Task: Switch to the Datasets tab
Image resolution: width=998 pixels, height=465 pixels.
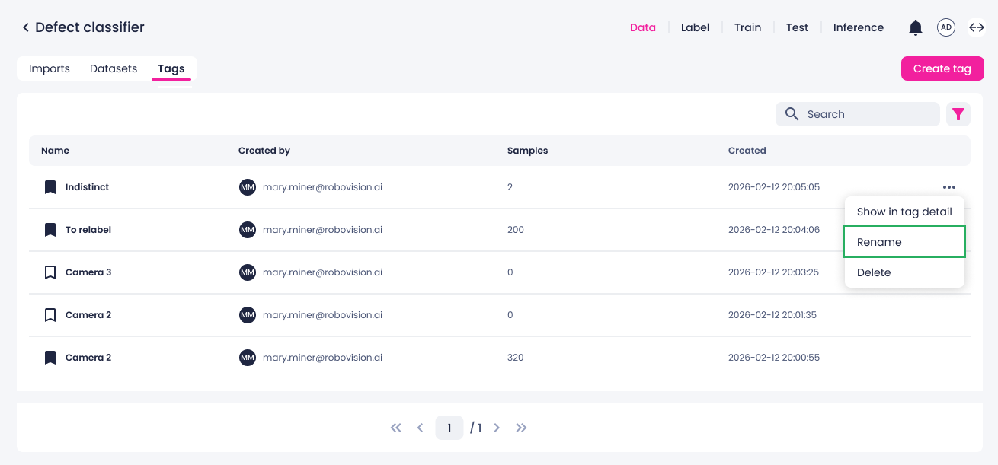Action: click(114, 68)
